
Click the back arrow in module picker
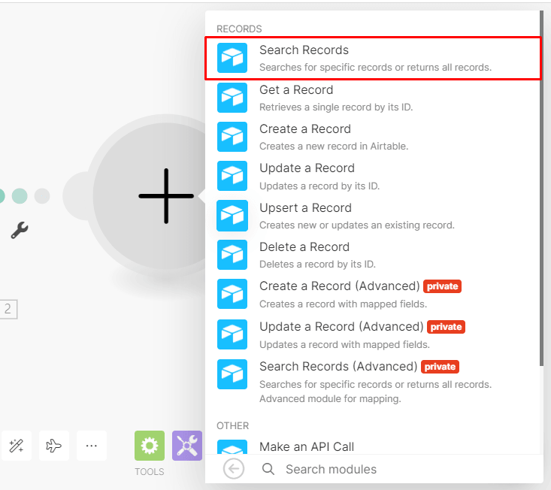234,469
